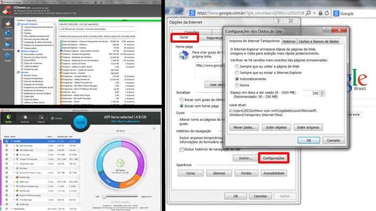Check 'Excluir histórico de navegação ao sair'
Viewport: 376px width, 211px height.
pyautogui.click(x=182, y=149)
